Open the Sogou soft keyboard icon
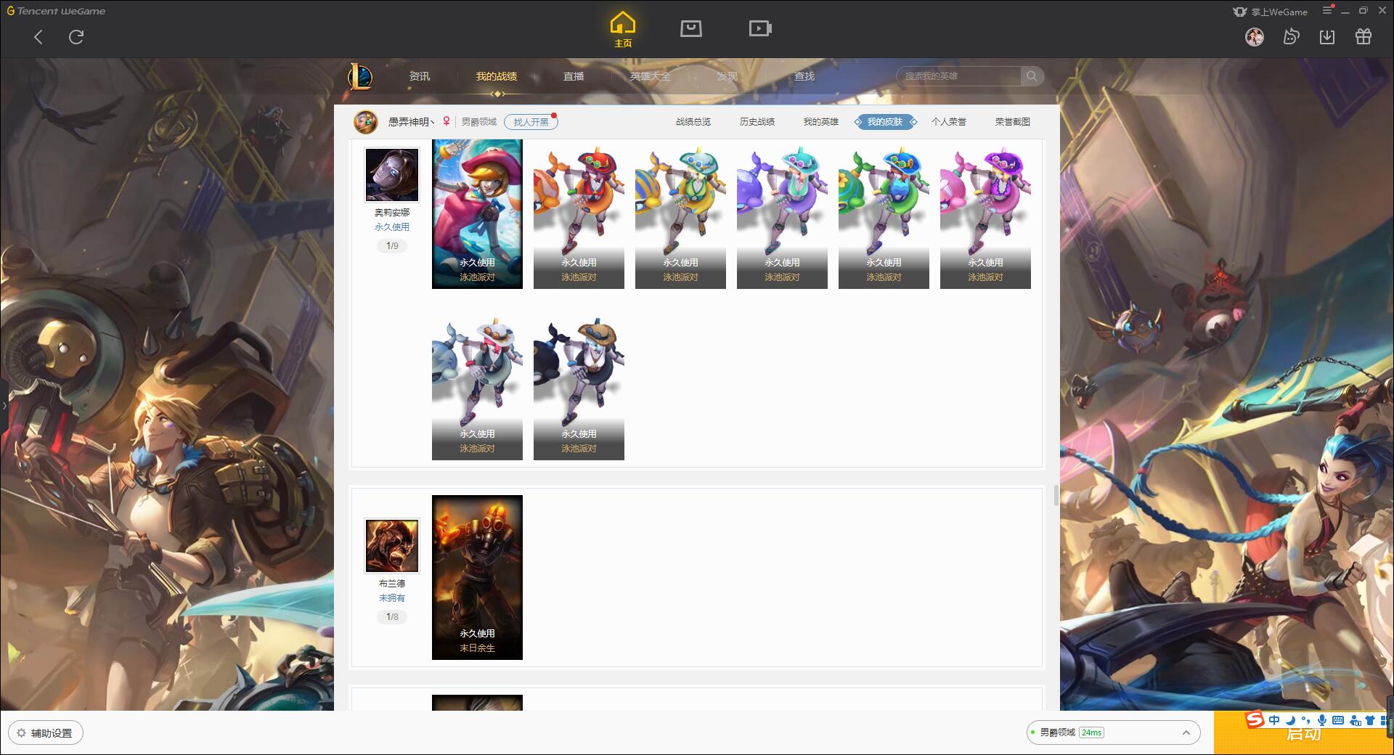This screenshot has width=1394, height=755. click(x=1338, y=720)
